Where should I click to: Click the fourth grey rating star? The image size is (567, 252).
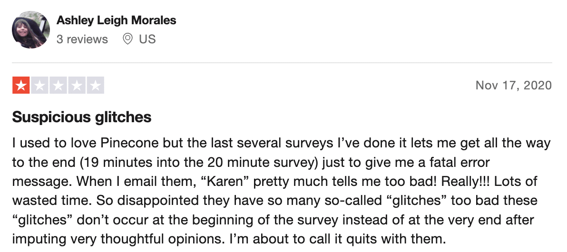pos(77,85)
